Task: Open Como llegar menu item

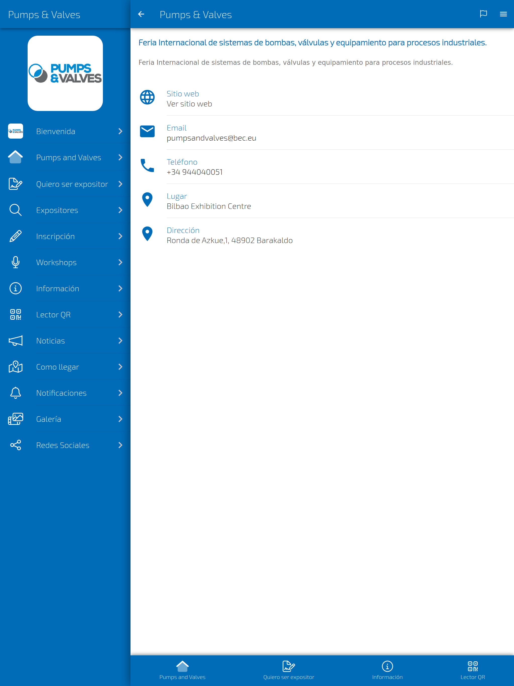Action: point(65,367)
